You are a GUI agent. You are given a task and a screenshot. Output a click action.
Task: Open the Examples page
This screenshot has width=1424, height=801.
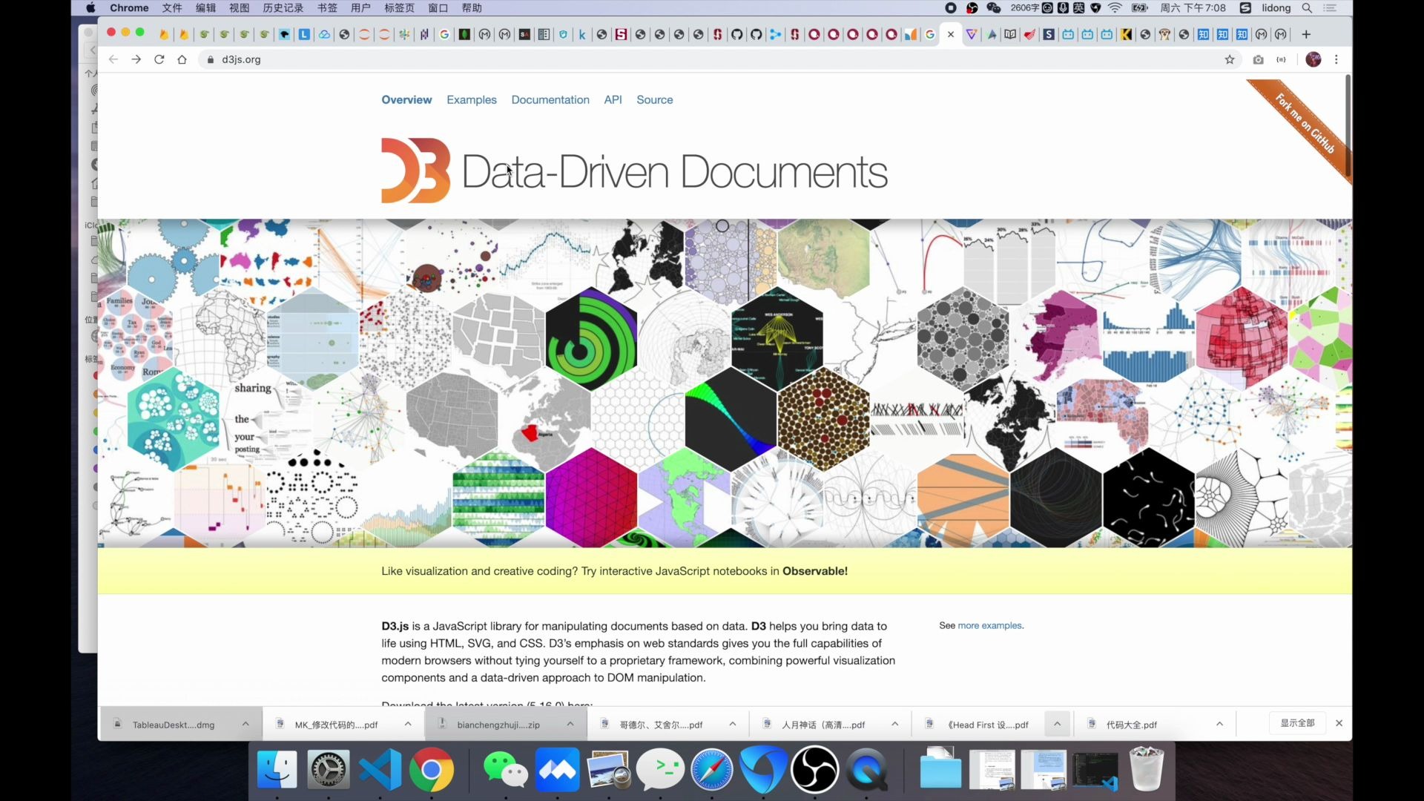[x=471, y=99]
